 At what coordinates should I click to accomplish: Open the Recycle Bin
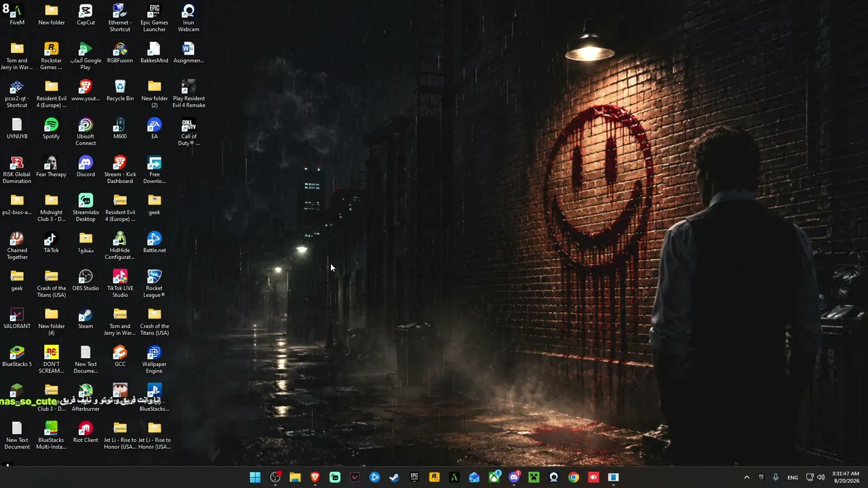(120, 91)
